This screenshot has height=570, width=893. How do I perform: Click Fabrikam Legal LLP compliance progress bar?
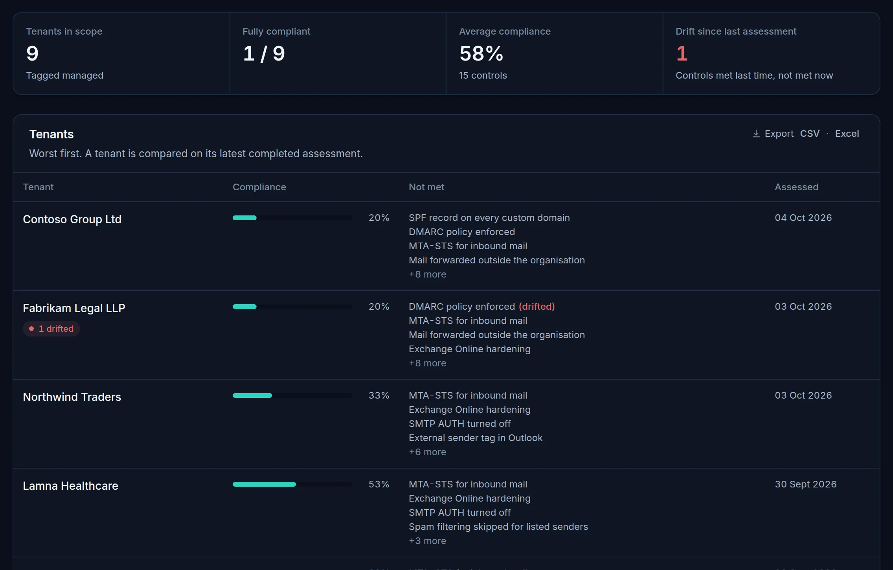292,307
